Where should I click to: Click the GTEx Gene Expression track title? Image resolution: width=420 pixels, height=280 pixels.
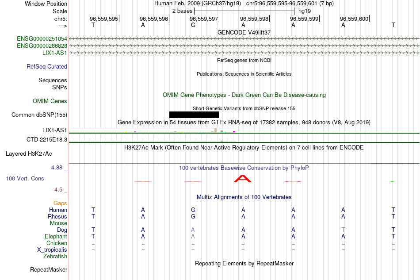coord(244,123)
